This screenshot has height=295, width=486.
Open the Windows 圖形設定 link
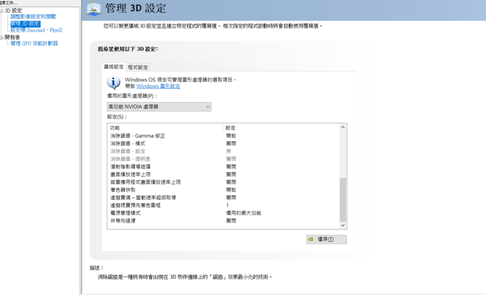pyautogui.click(x=158, y=86)
